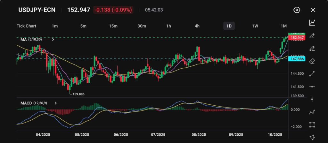Pick the 1M timeframe

[x=283, y=26]
